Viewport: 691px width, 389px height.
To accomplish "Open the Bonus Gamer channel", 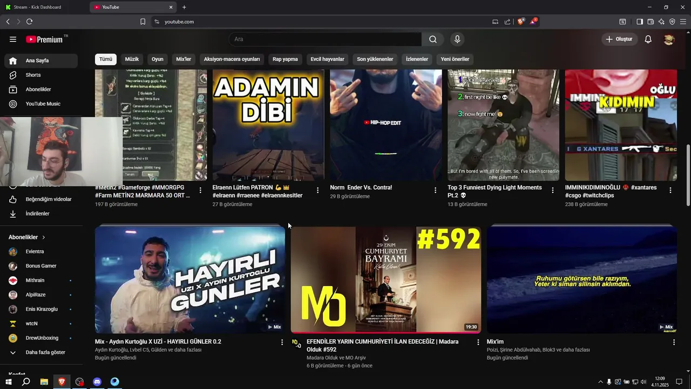I will [41, 266].
